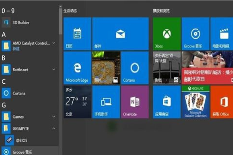Open the Microsoft Solitaire Collection tile
Viewport: 233px width, 155px height.
click(196, 102)
